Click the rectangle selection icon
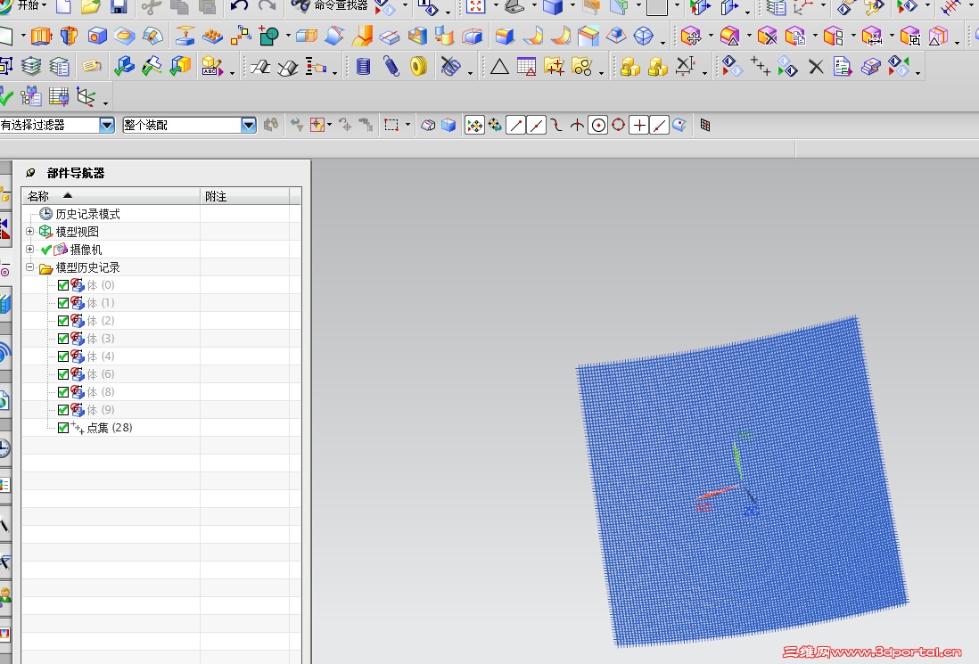 [x=391, y=126]
